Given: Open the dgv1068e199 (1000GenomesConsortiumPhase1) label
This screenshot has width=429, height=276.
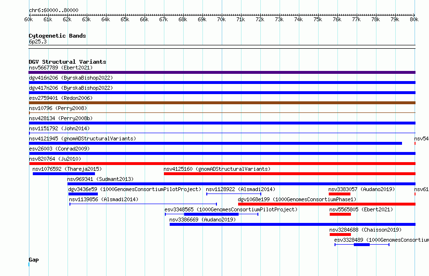Looking at the screenshot, I should coord(297,199).
